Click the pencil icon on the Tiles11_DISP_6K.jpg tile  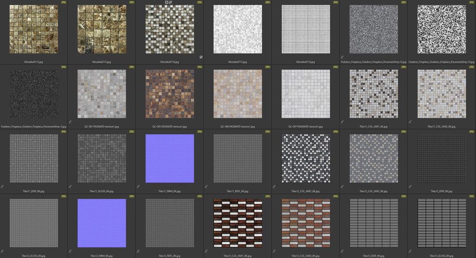click(x=2, y=186)
